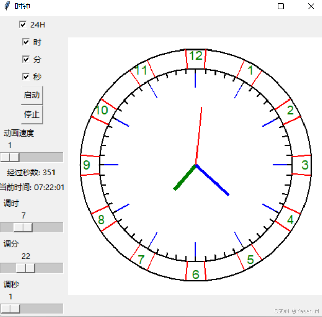Click the 动画速度 label
Image resolution: width=322 pixels, height=317 pixels.
click(x=19, y=133)
